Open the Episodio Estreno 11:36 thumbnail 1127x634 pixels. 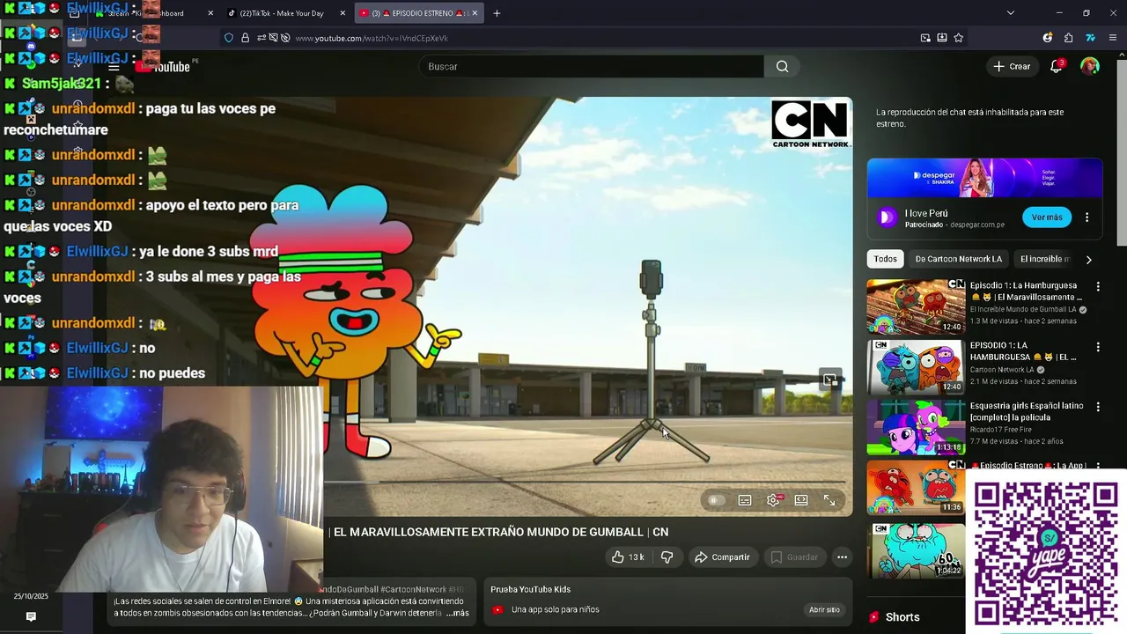tap(916, 487)
